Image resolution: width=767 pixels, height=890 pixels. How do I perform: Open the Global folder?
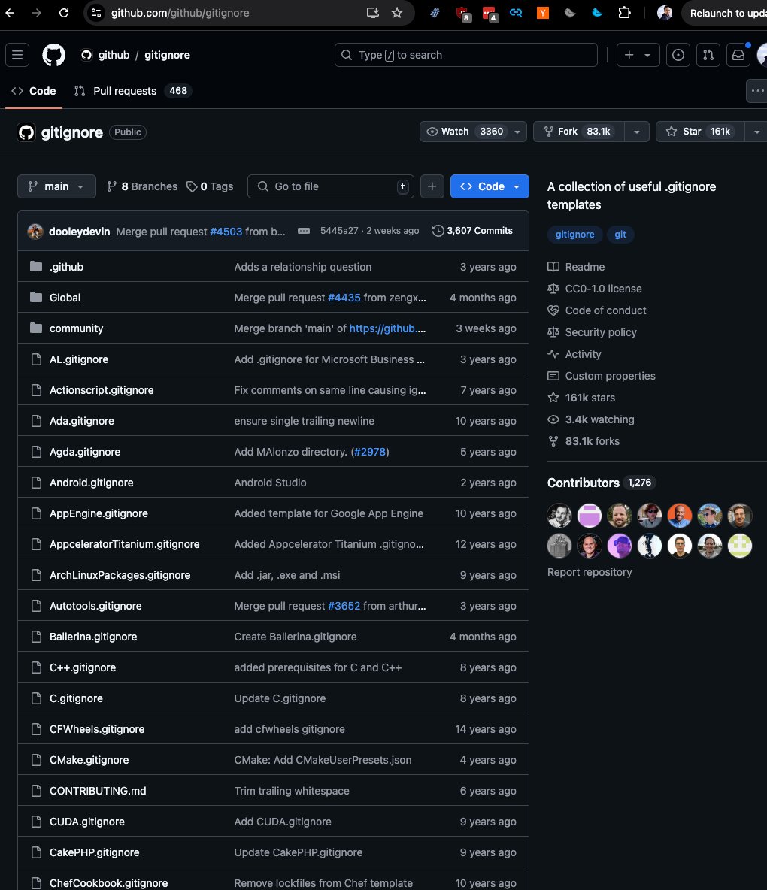coord(65,298)
